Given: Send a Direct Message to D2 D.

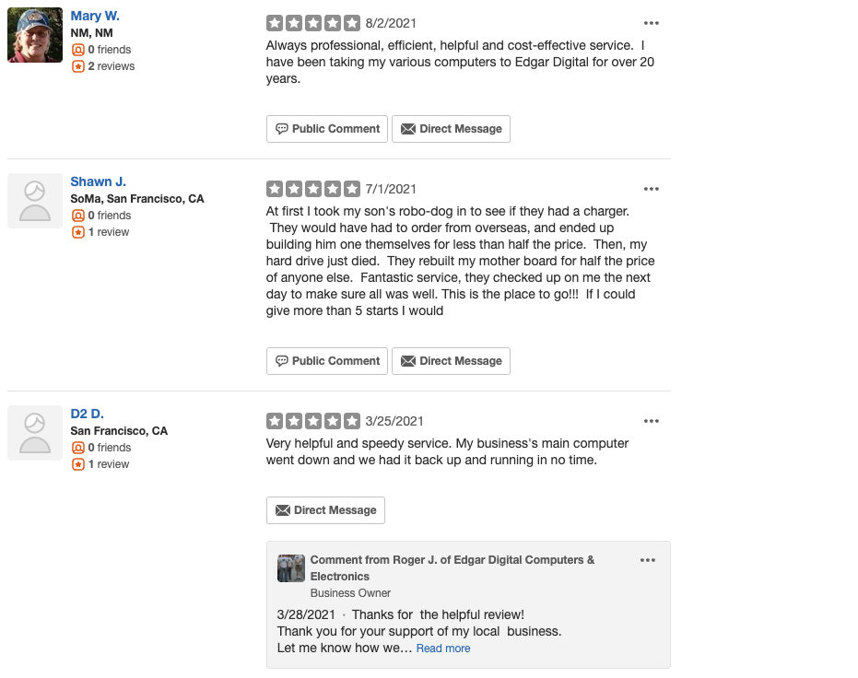Looking at the screenshot, I should (x=325, y=510).
